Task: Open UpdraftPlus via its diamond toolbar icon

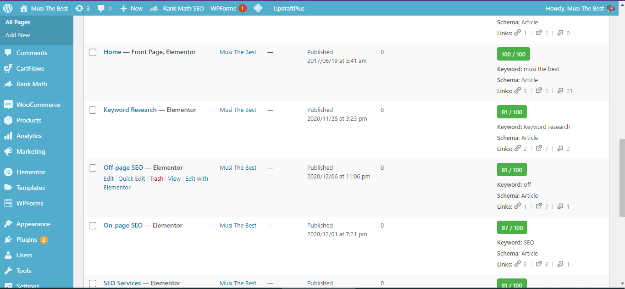Action: click(x=258, y=8)
